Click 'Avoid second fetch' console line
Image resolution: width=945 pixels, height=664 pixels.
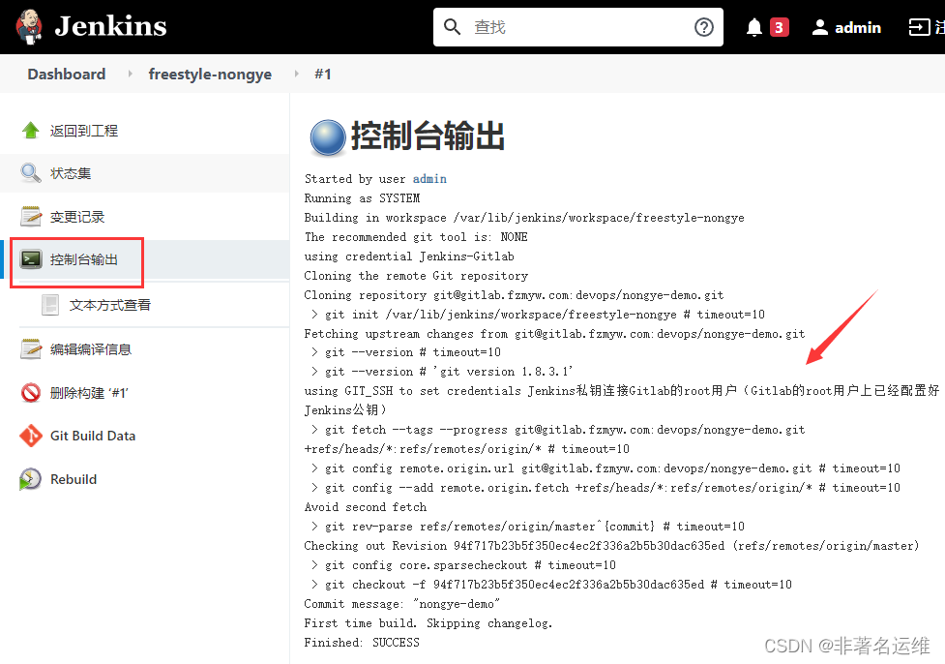366,506
